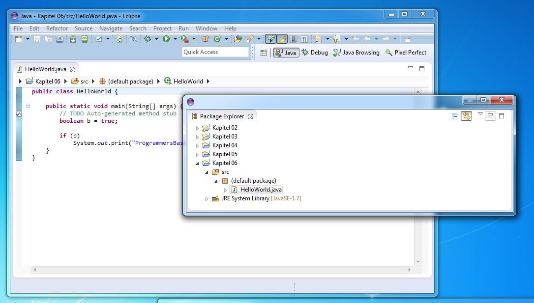This screenshot has height=303, width=534.
Task: Run Android Lint check icon
Action: [x=99, y=39]
